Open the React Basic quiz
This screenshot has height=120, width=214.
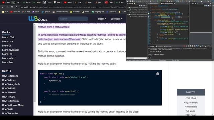tap(191, 107)
